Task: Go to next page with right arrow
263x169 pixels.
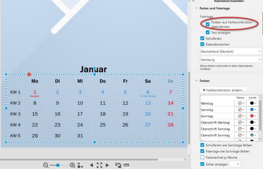Action: coord(107,165)
